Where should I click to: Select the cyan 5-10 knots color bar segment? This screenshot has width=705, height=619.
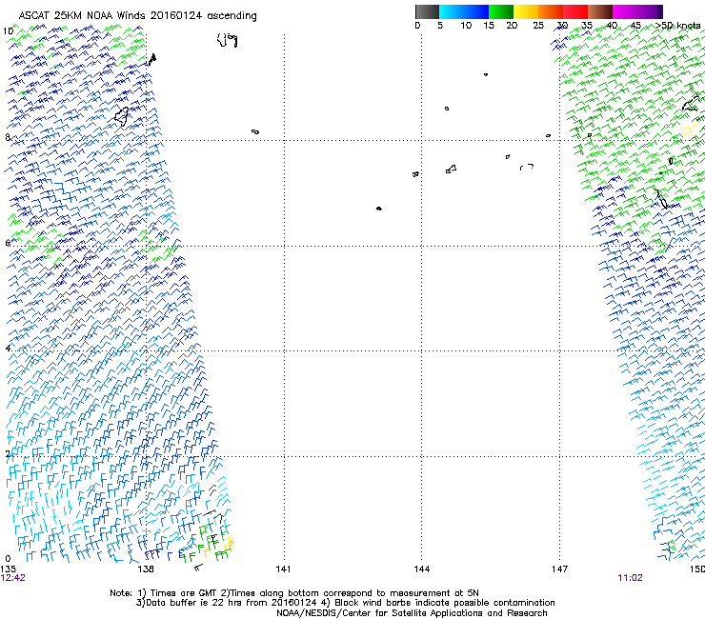coord(452,11)
